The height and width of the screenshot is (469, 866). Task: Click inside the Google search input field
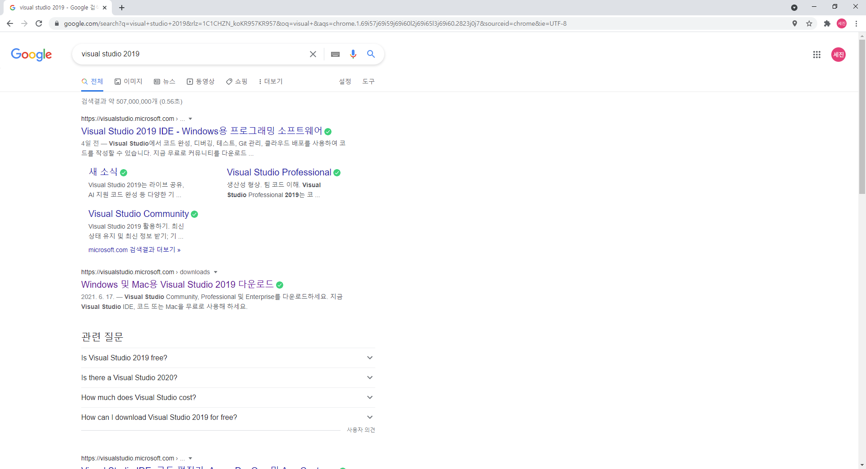click(192, 54)
